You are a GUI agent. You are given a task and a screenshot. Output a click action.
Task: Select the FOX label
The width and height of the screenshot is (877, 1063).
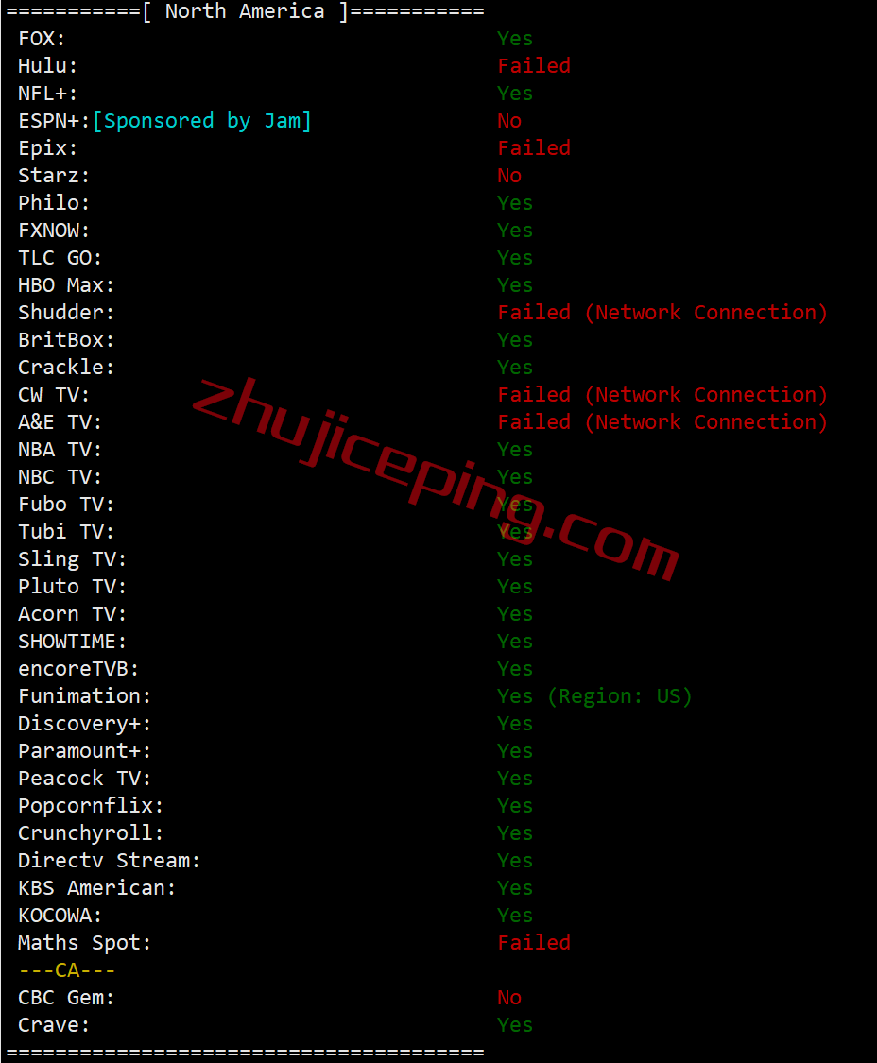pos(42,39)
